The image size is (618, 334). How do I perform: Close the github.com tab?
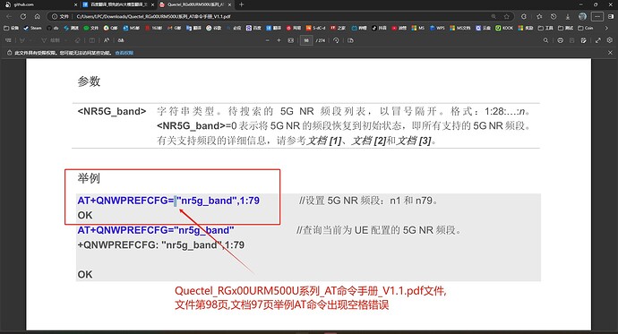pos(75,4)
